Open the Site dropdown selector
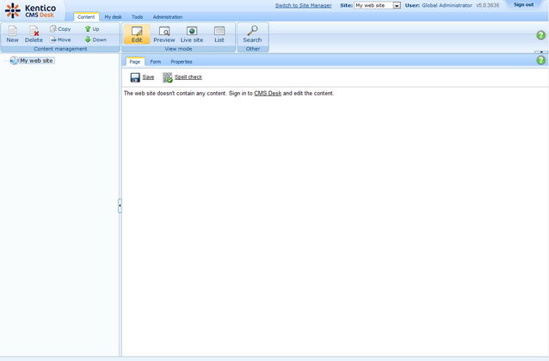549x361 pixels. pos(397,5)
